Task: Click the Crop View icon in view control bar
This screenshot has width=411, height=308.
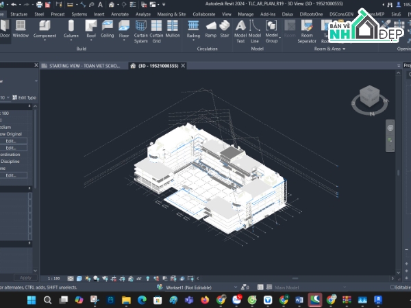Action: 114,279
